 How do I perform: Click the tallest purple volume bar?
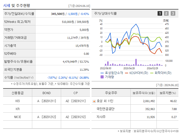136,62
